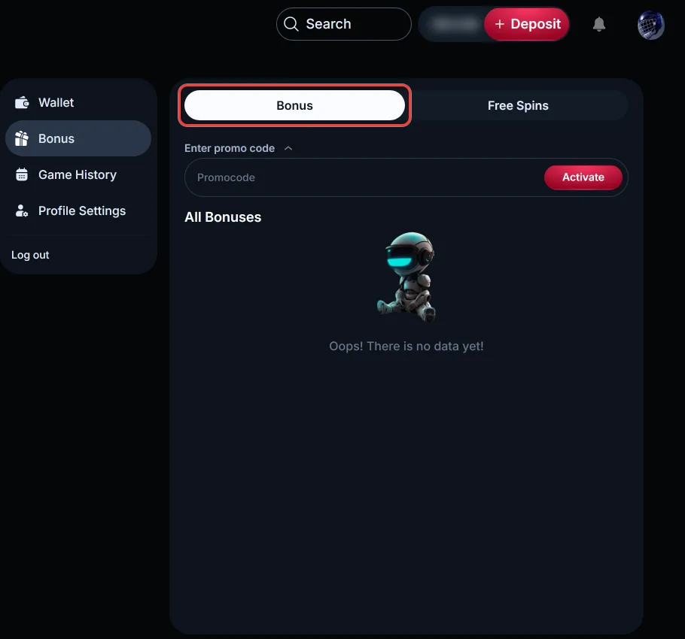Open Game History section
The height and width of the screenshot is (639, 685).
pyautogui.click(x=78, y=174)
